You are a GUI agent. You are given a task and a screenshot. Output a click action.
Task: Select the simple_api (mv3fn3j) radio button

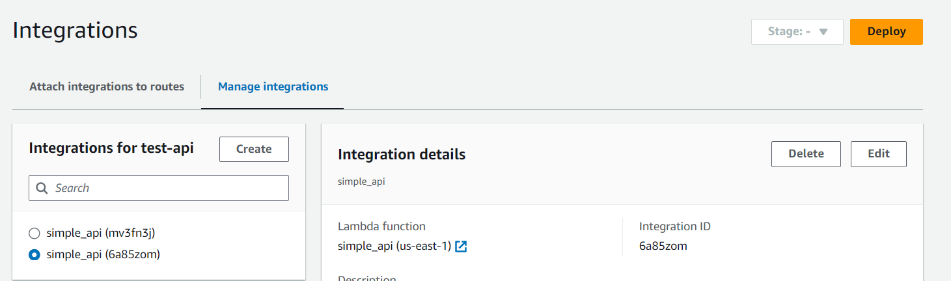(34, 233)
